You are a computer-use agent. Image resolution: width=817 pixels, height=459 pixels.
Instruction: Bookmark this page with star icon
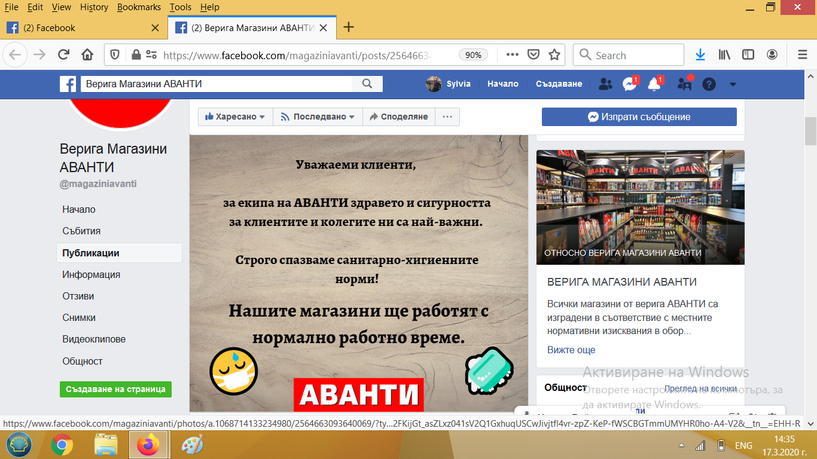554,55
